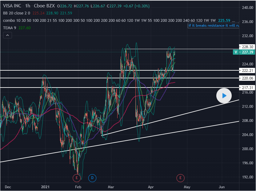
Task: Click the Jun label on time axis
Action: (221, 186)
